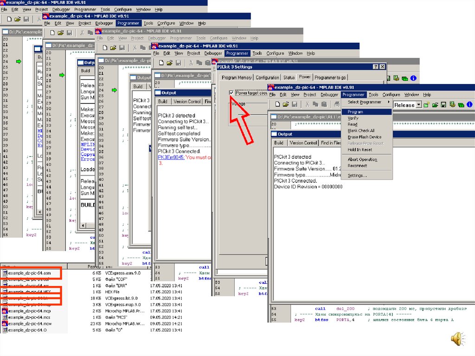Open the Release build configuration dropdown
Screen dimensions: 475x356
click(x=419, y=105)
